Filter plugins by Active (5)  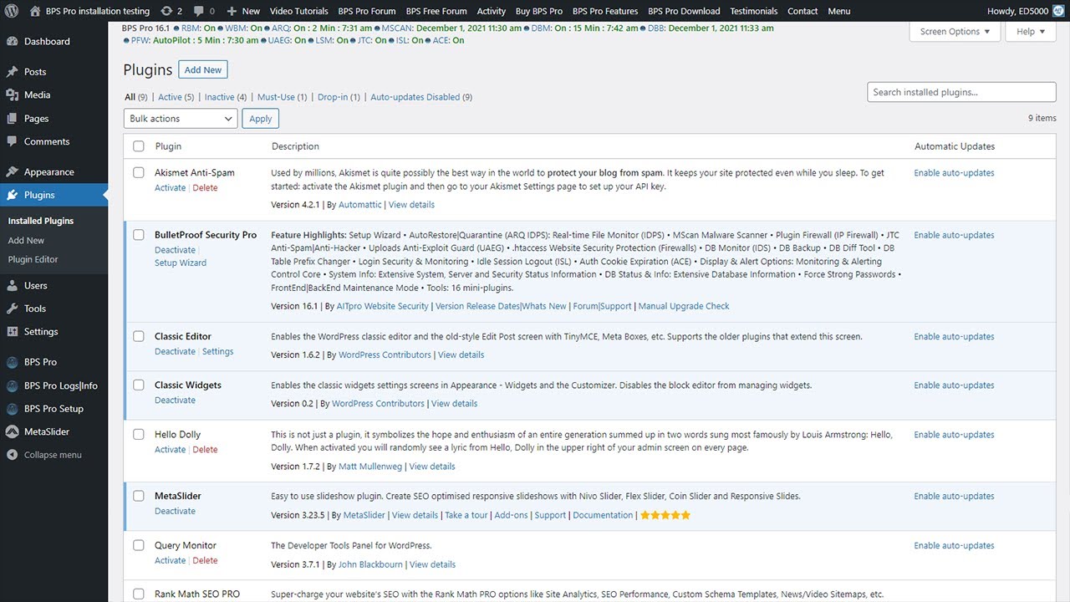click(176, 97)
